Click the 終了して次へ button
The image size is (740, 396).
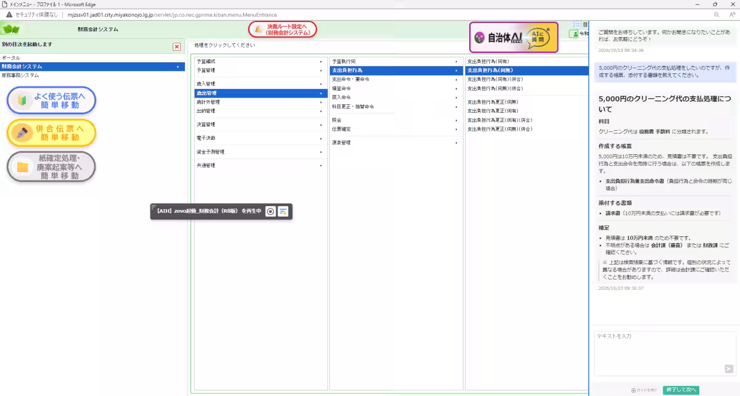point(681,390)
